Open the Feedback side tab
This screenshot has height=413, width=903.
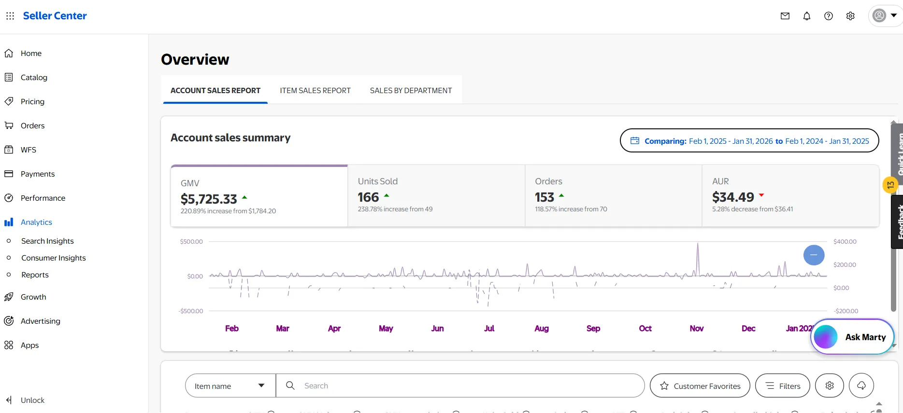(898, 222)
